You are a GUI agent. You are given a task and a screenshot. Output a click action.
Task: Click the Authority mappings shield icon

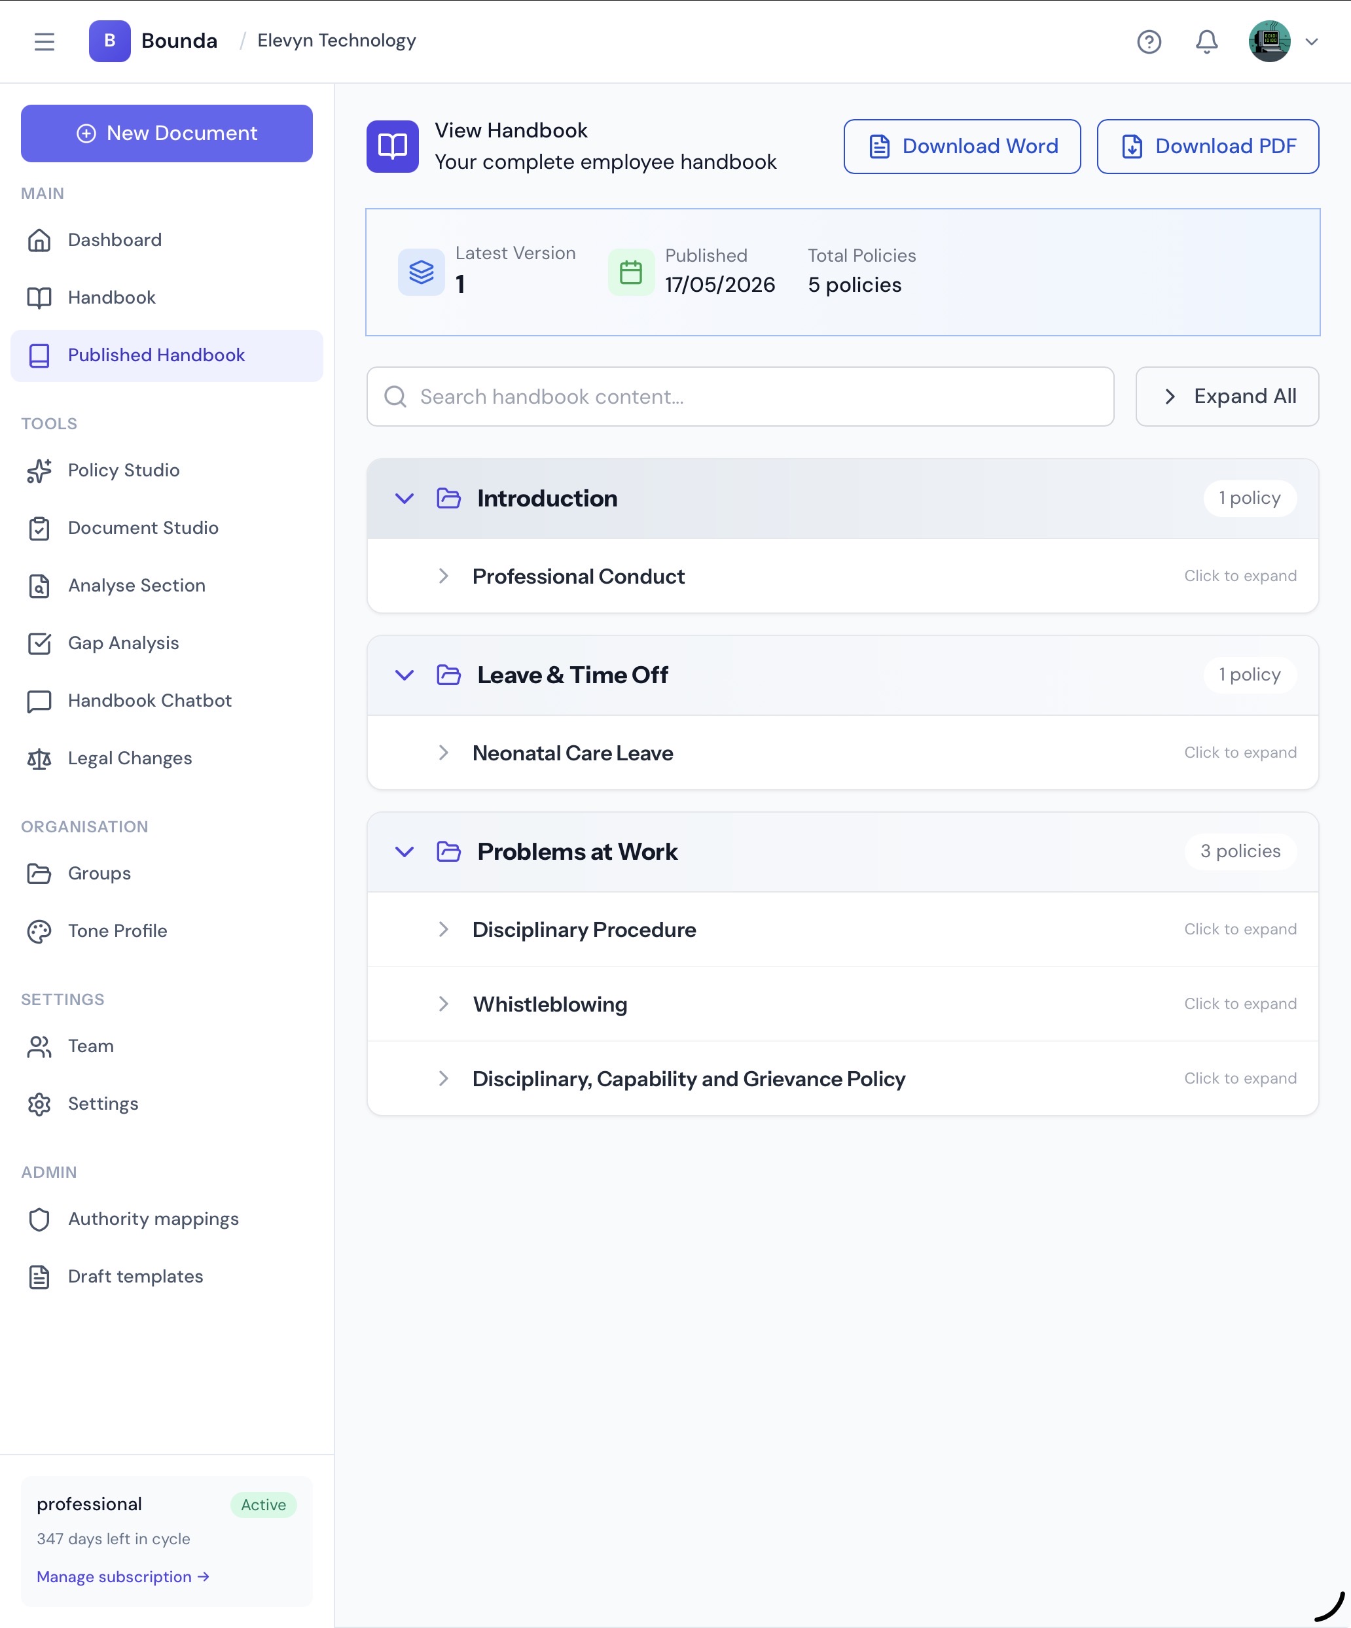pyautogui.click(x=39, y=1220)
